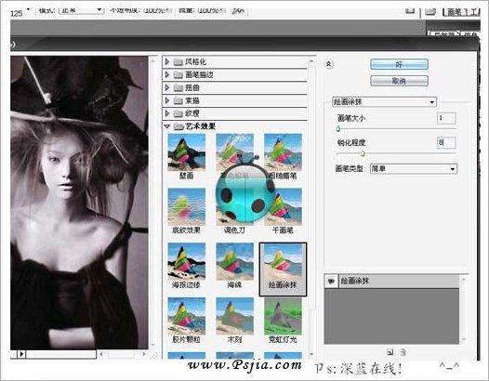489x381 pixels.
Task: Open the 绘画涂抹 filter dropdown
Action: tap(385, 101)
